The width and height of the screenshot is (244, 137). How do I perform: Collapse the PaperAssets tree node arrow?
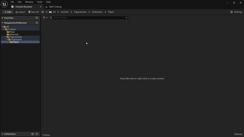tap(5, 37)
